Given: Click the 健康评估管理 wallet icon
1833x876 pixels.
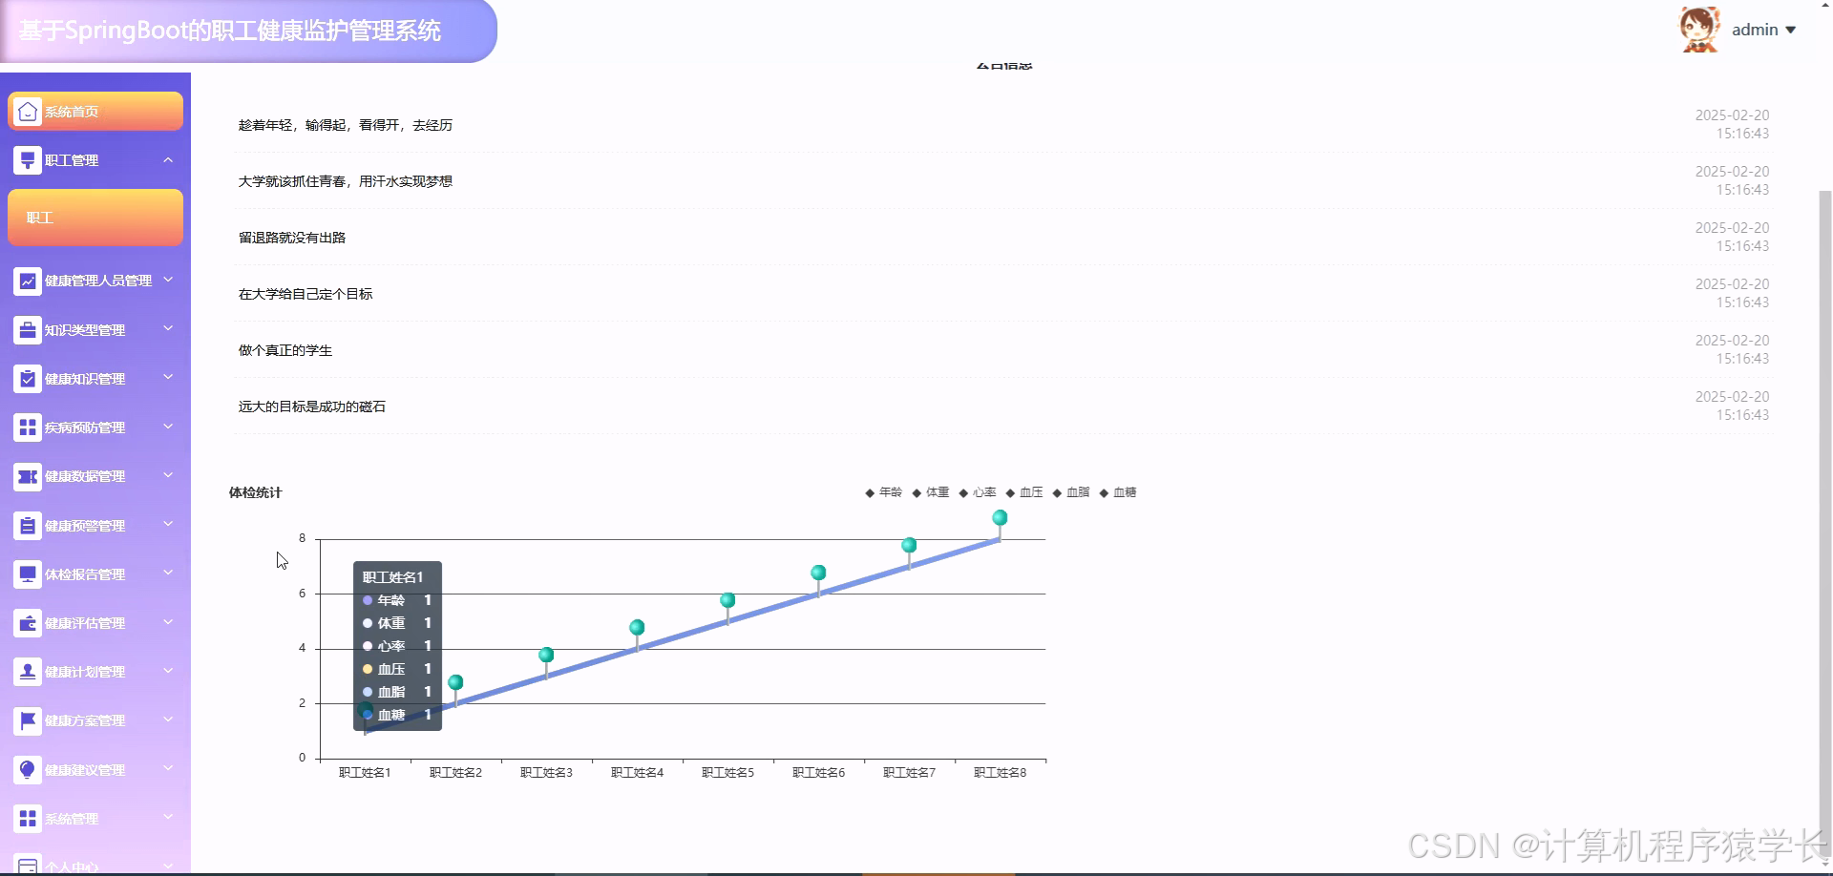Looking at the screenshot, I should [28, 623].
